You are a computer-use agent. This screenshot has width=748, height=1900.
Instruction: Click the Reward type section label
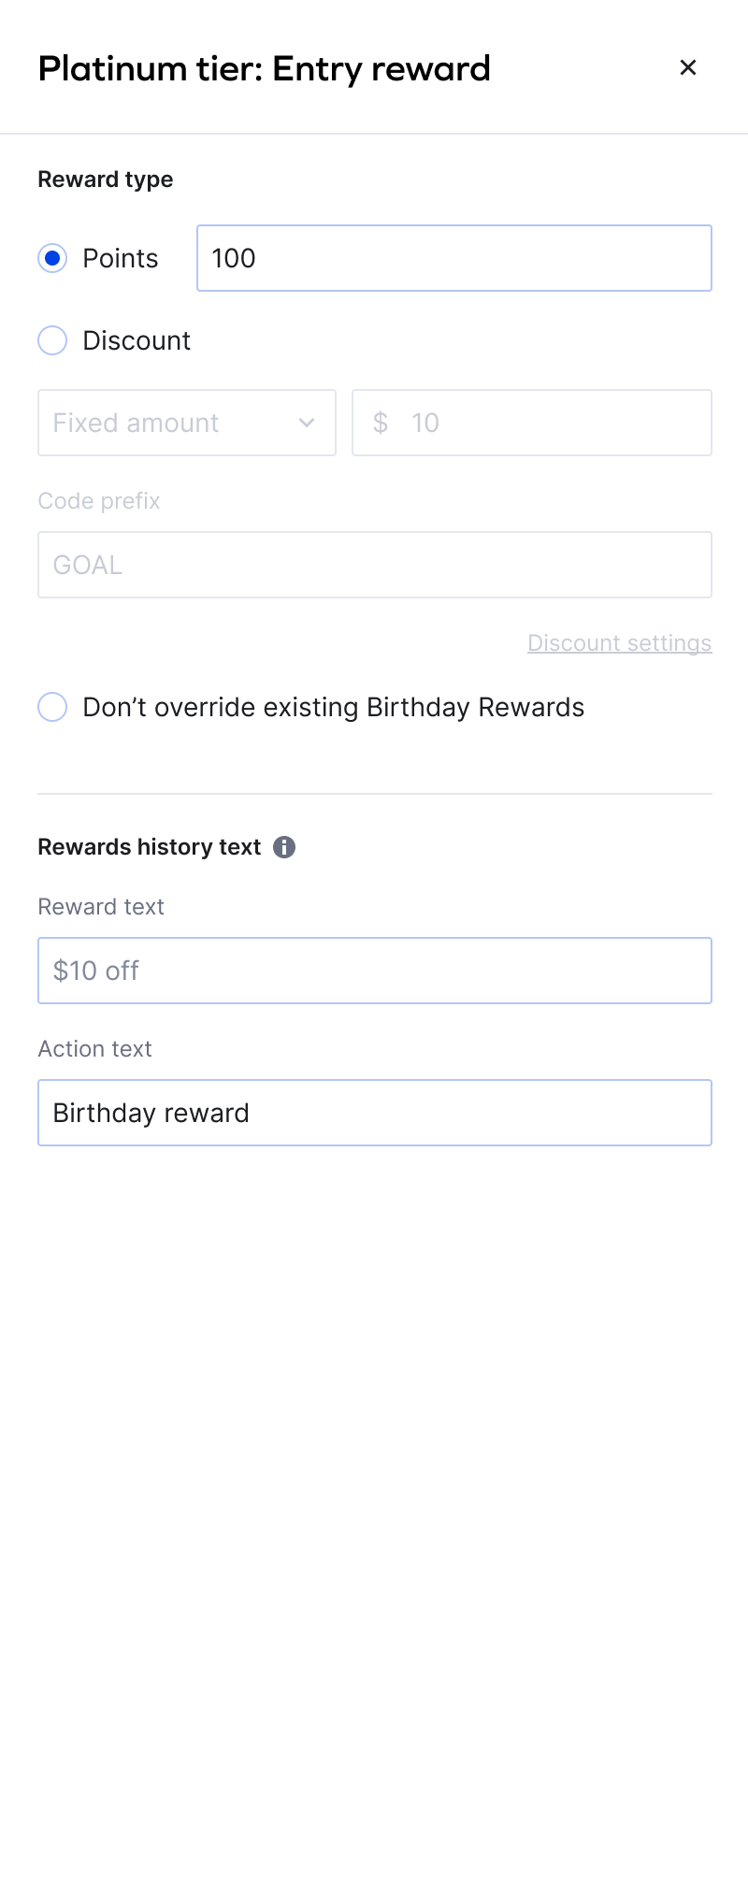pyautogui.click(x=105, y=180)
